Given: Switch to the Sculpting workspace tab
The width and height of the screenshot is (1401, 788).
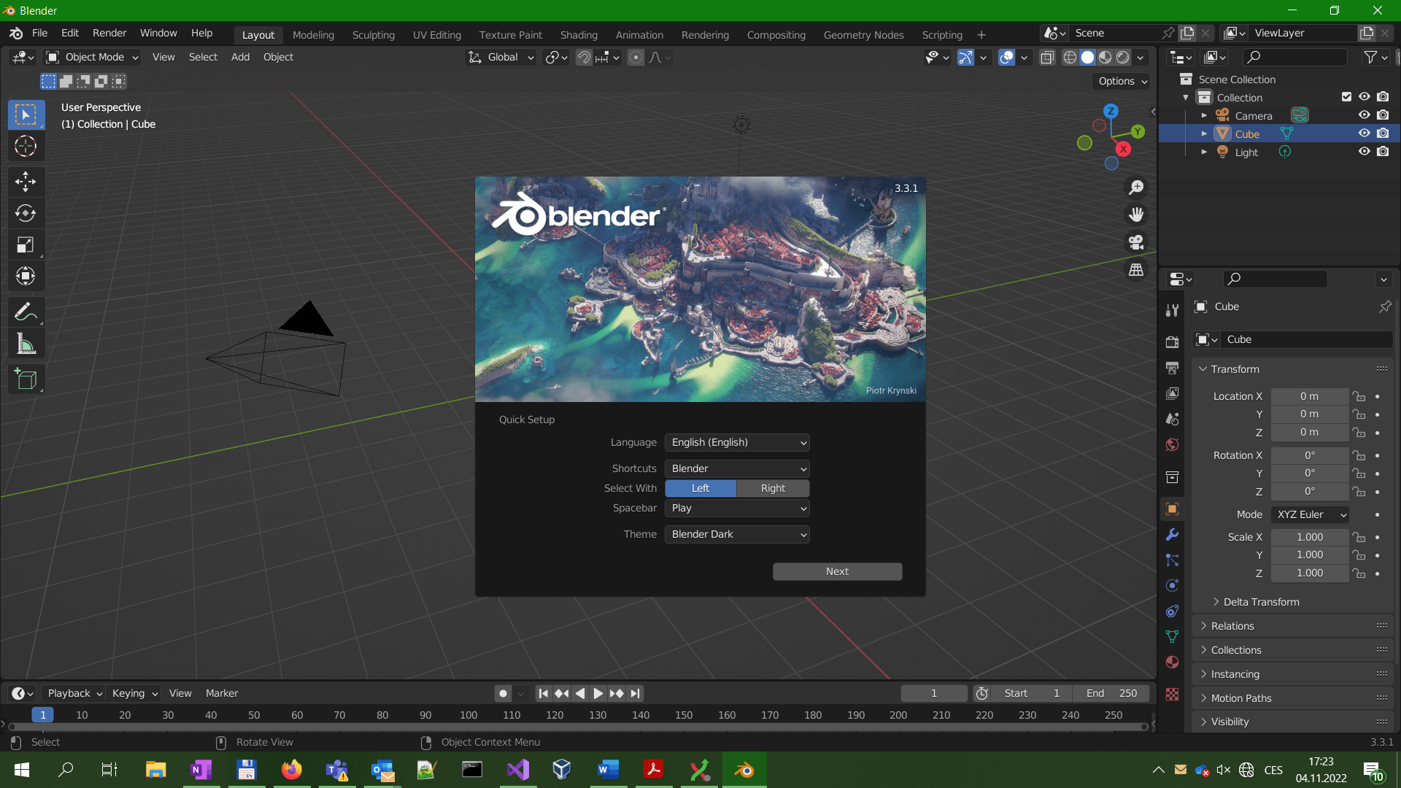Looking at the screenshot, I should point(373,34).
